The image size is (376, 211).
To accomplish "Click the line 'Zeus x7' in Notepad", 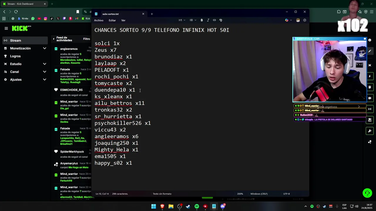I will 105,50.
